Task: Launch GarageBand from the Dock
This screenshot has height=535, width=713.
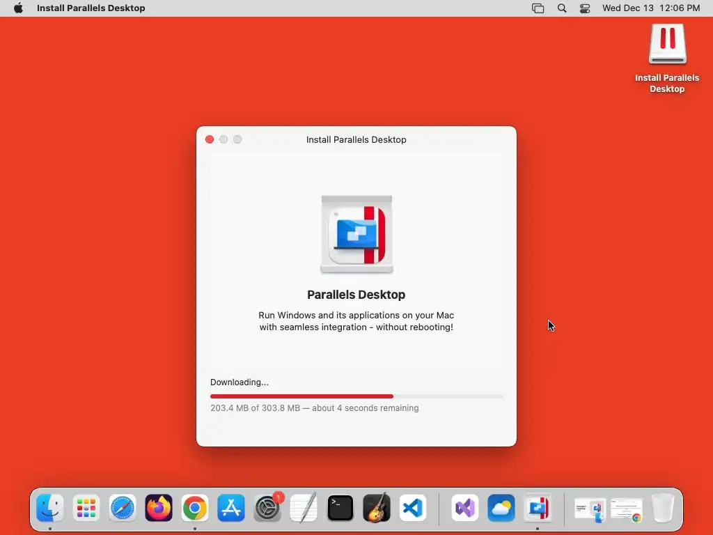Action: 377,508
